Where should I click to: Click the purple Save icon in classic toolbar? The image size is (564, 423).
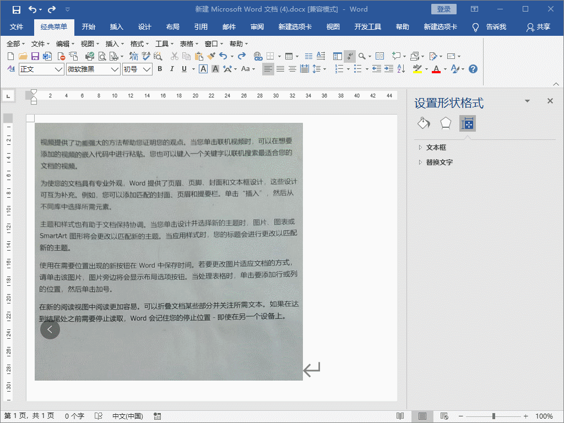coord(35,56)
